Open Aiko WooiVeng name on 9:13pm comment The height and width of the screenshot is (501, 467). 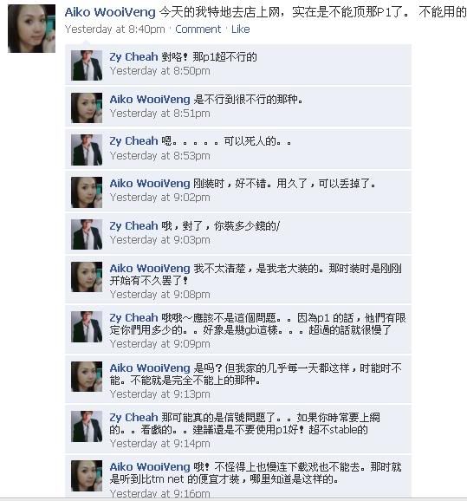(x=150, y=368)
